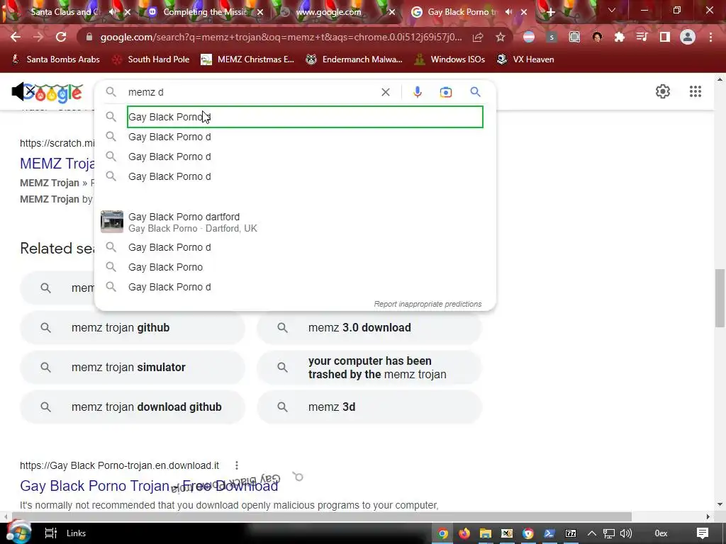Open the South Hard Pole bookmark
Image resolution: width=726 pixels, height=544 pixels.
click(x=152, y=59)
